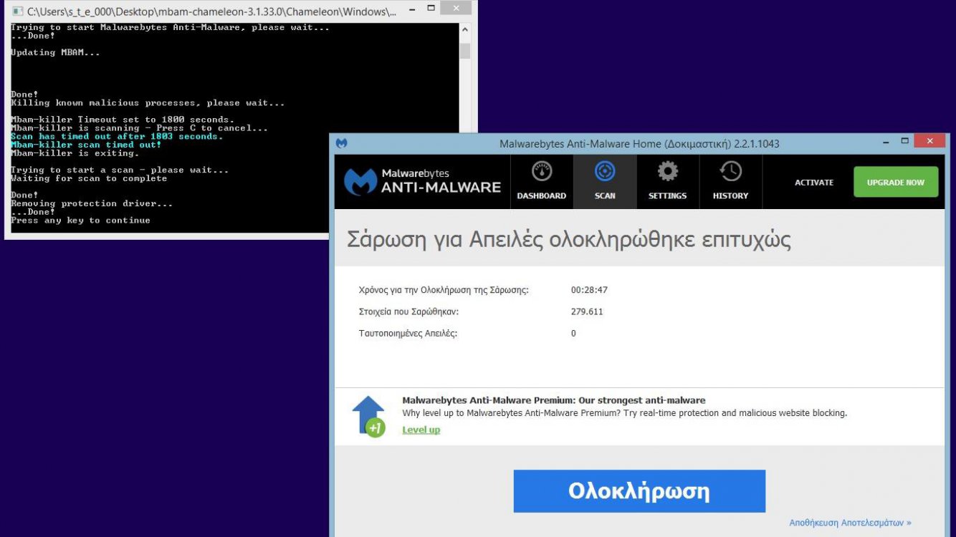
Task: Click the Malwarebytes title bar app icon
Action: pyautogui.click(x=342, y=143)
